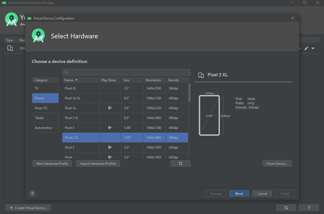The width and height of the screenshot is (324, 214).
Task: Click the help question button in AVD Manager footer
Action: (x=309, y=208)
